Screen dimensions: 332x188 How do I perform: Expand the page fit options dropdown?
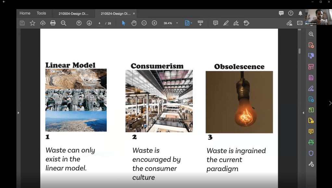click(x=191, y=23)
